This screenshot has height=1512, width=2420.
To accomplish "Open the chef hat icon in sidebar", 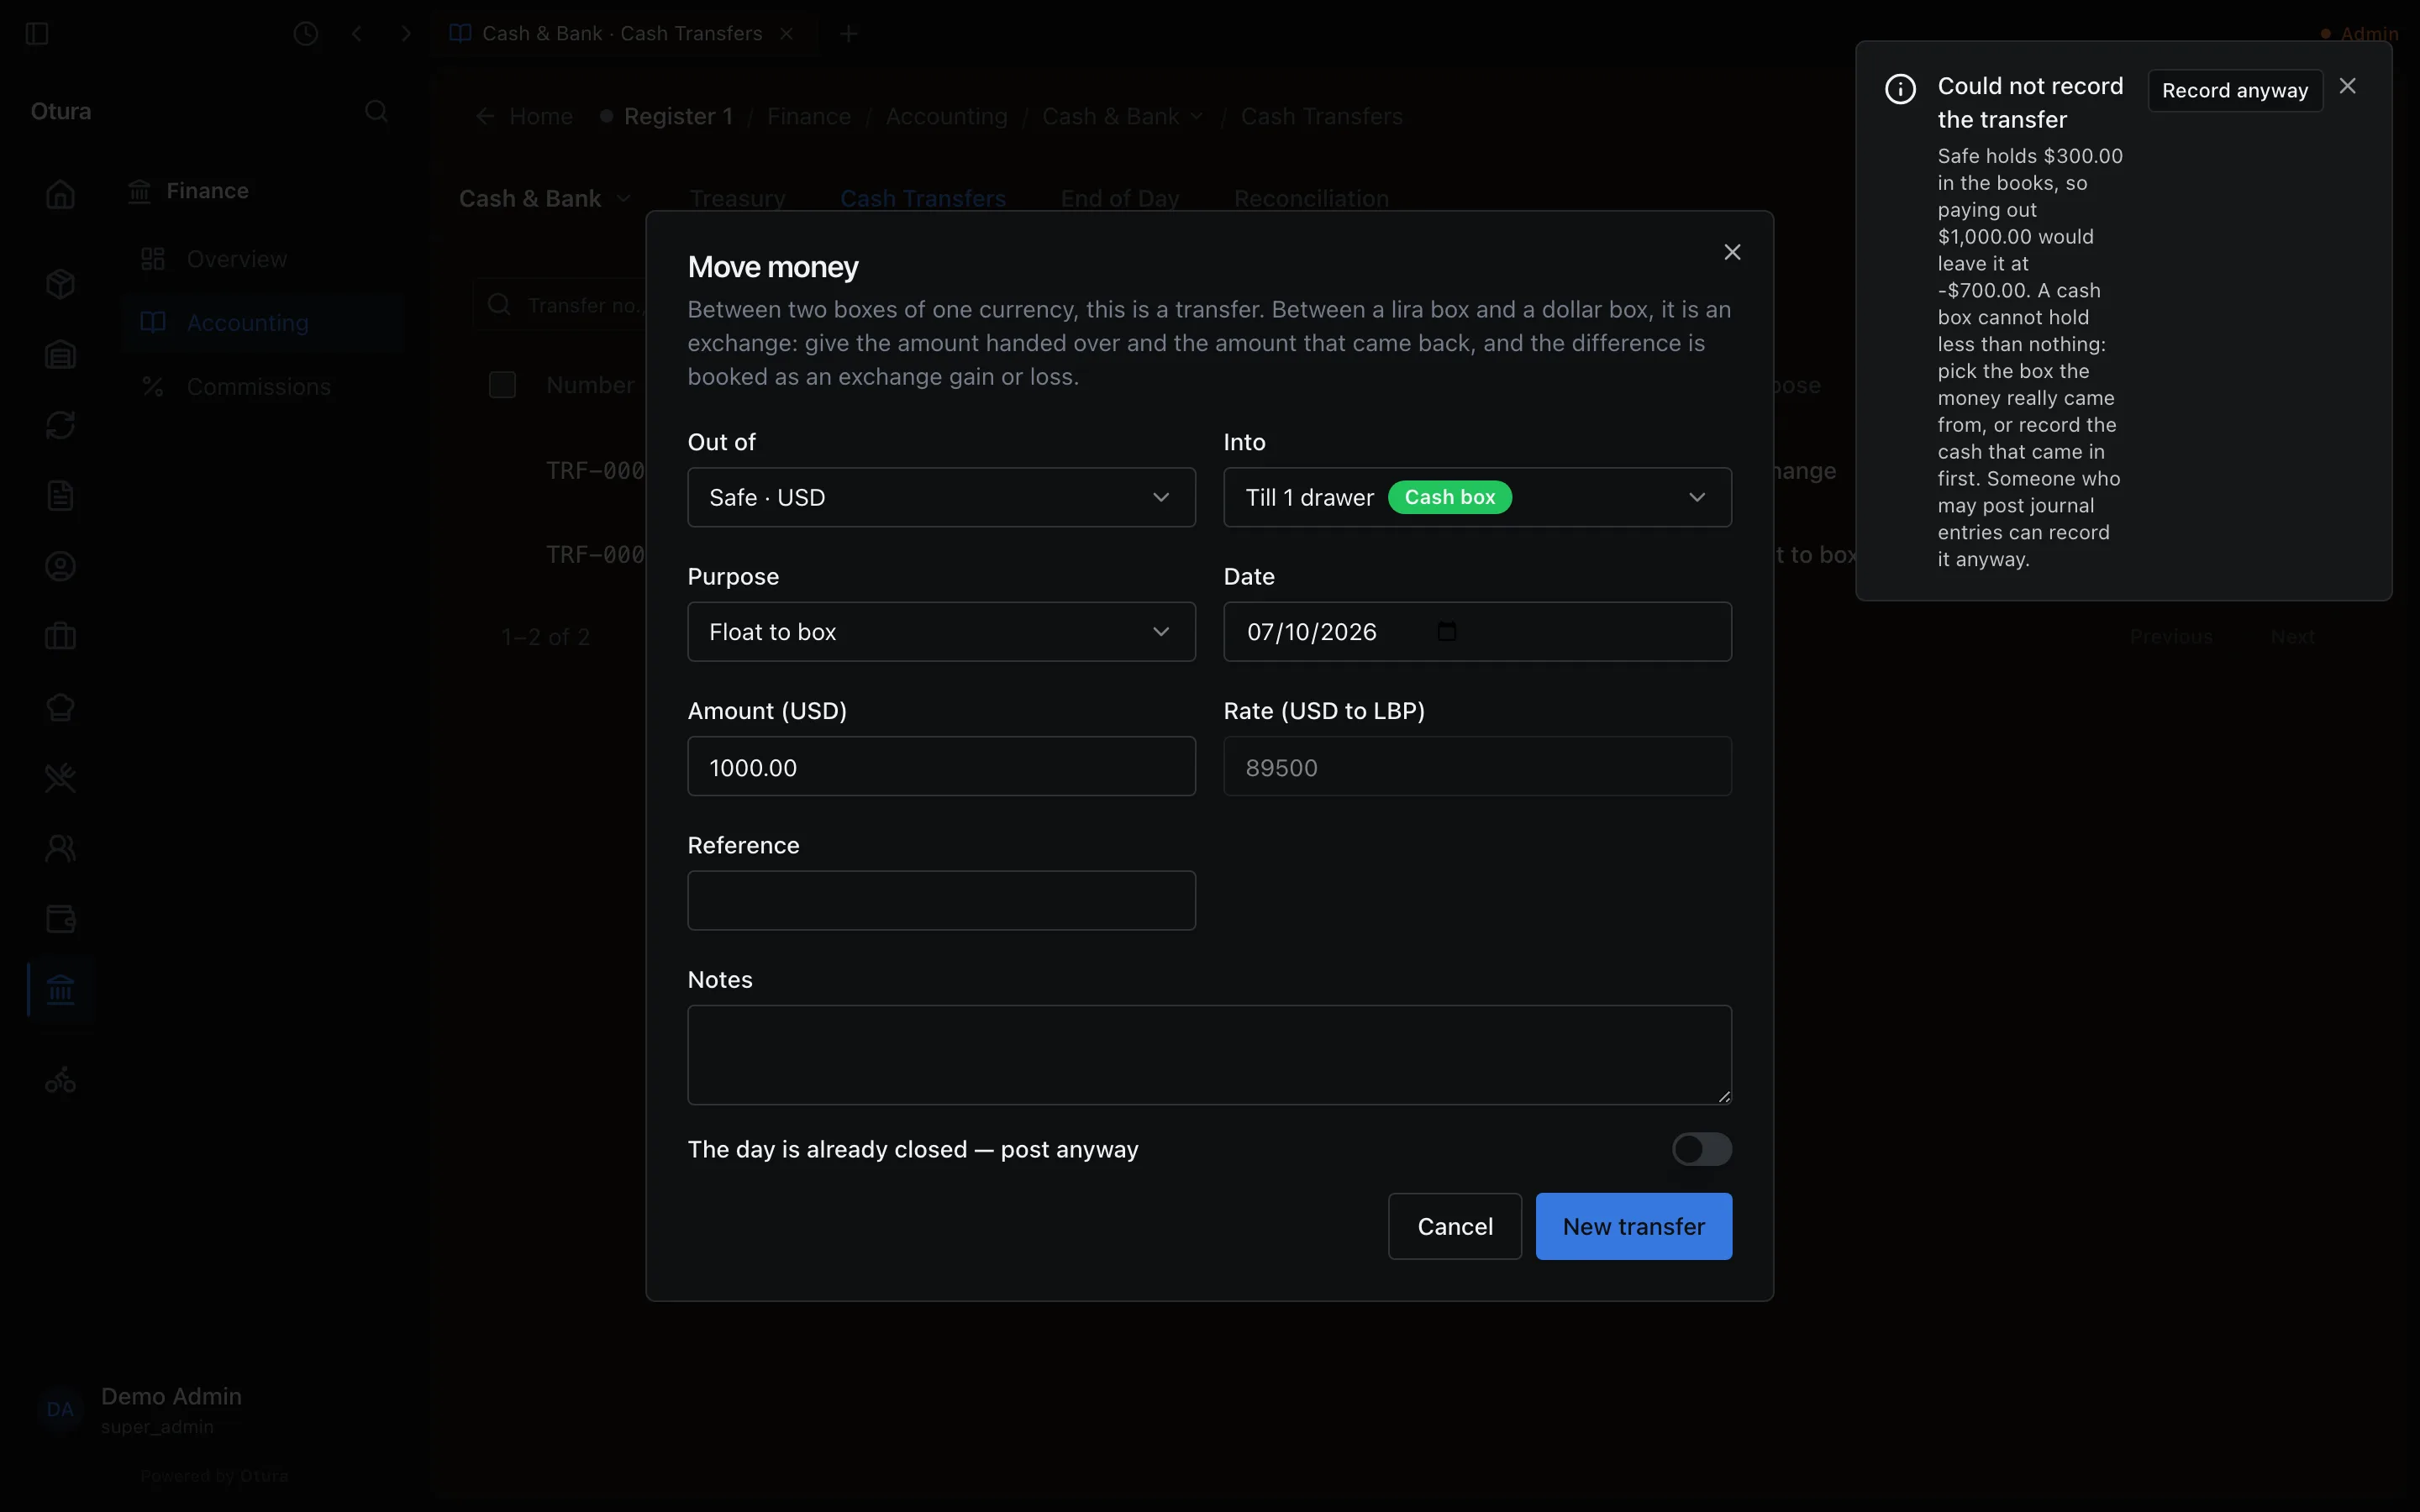I will click(61, 707).
